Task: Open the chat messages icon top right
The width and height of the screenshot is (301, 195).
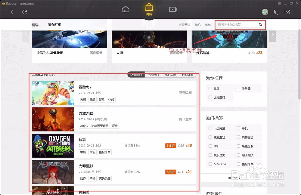Action: tap(277, 12)
